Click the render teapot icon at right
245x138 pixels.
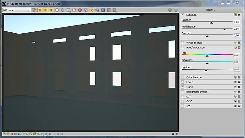pyautogui.click(x=176, y=10)
